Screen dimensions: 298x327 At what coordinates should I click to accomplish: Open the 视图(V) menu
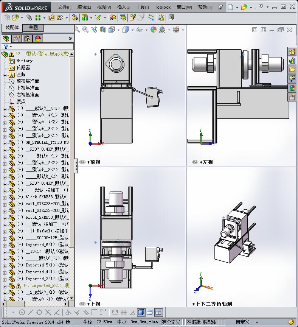point(104,7)
